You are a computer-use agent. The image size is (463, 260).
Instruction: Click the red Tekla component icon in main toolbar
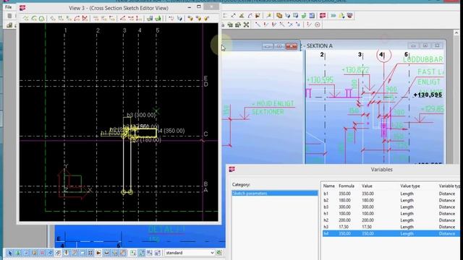coord(323,16)
